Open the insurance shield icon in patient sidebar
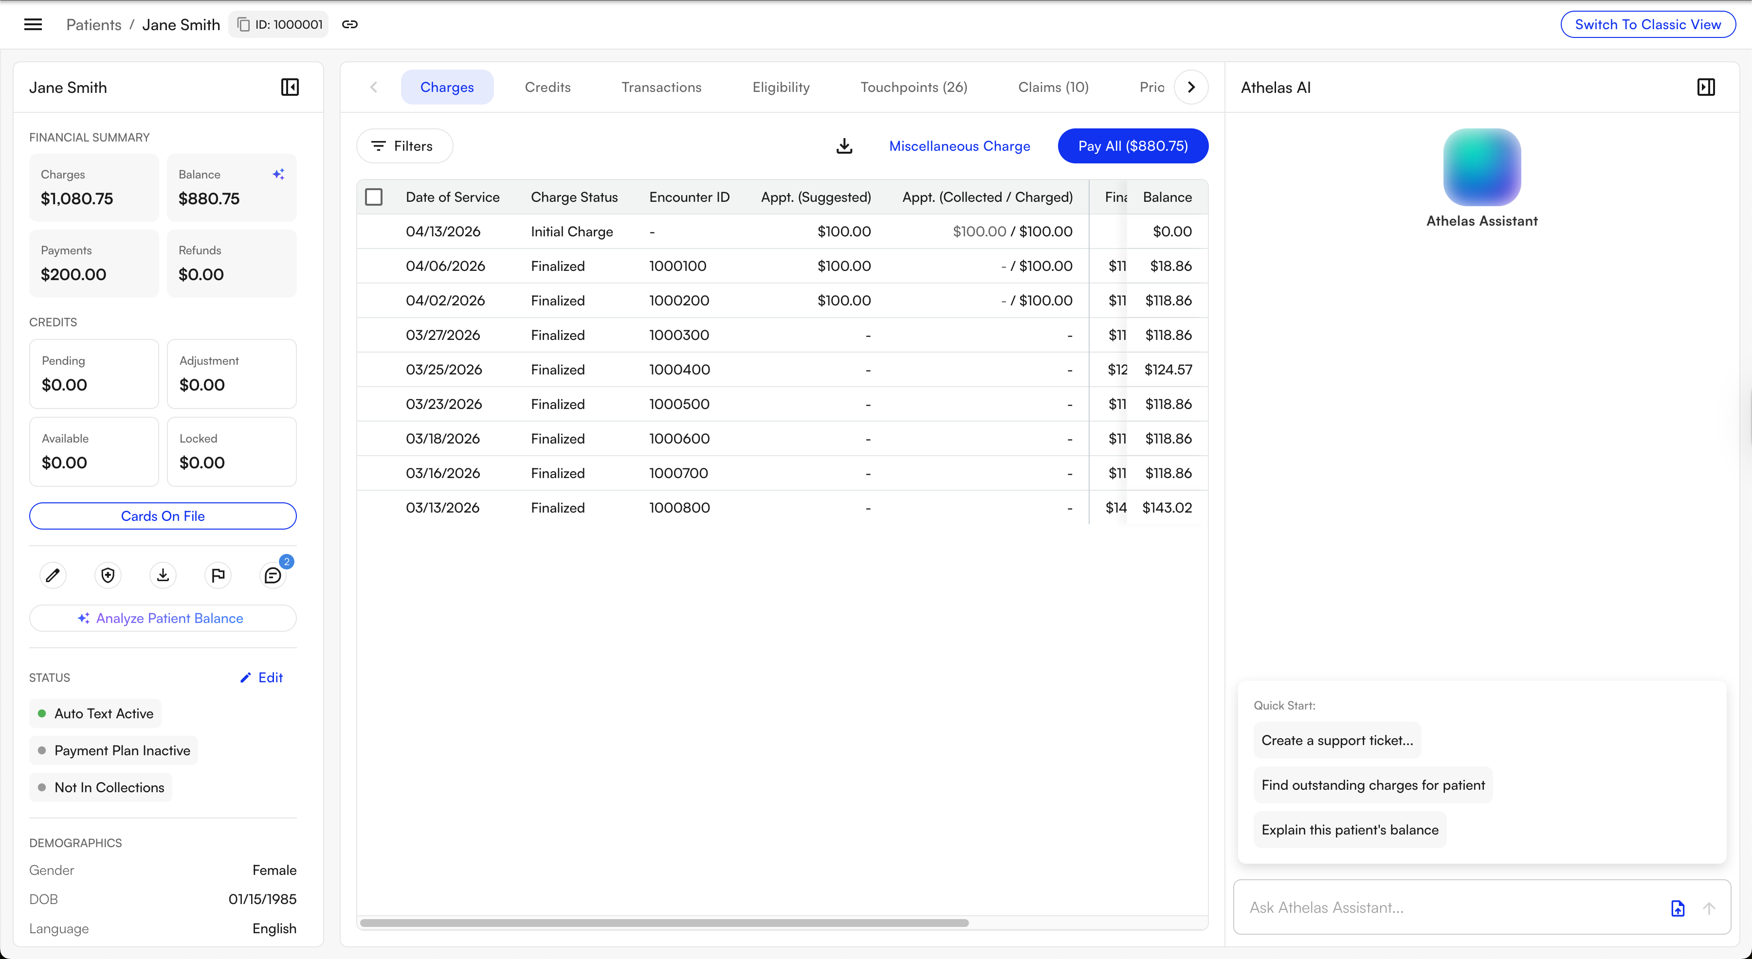Viewport: 1752px width, 959px height. click(108, 575)
